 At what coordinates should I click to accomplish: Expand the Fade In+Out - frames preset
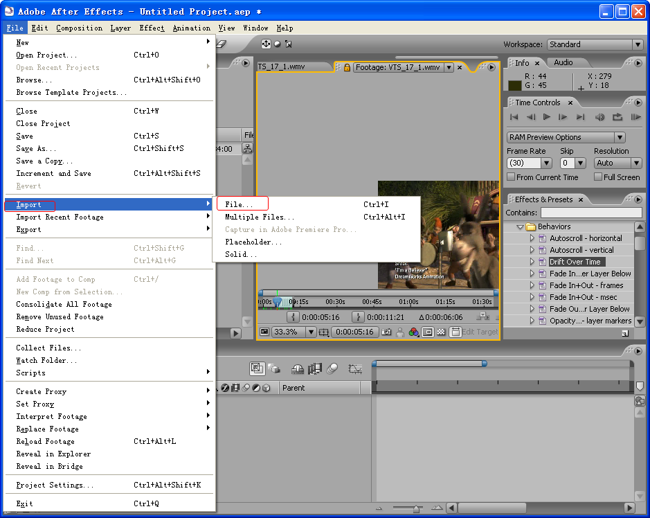coord(532,285)
